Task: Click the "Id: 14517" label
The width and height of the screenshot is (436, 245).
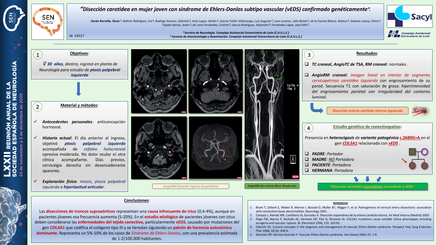Action: 77,36
